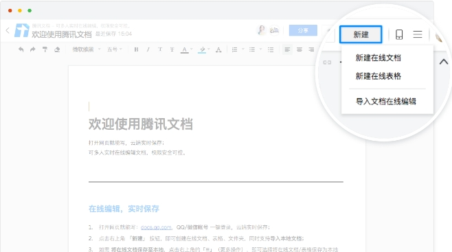Insert a bulleted list
Viewport: 452px width, 252px height.
click(x=252, y=49)
